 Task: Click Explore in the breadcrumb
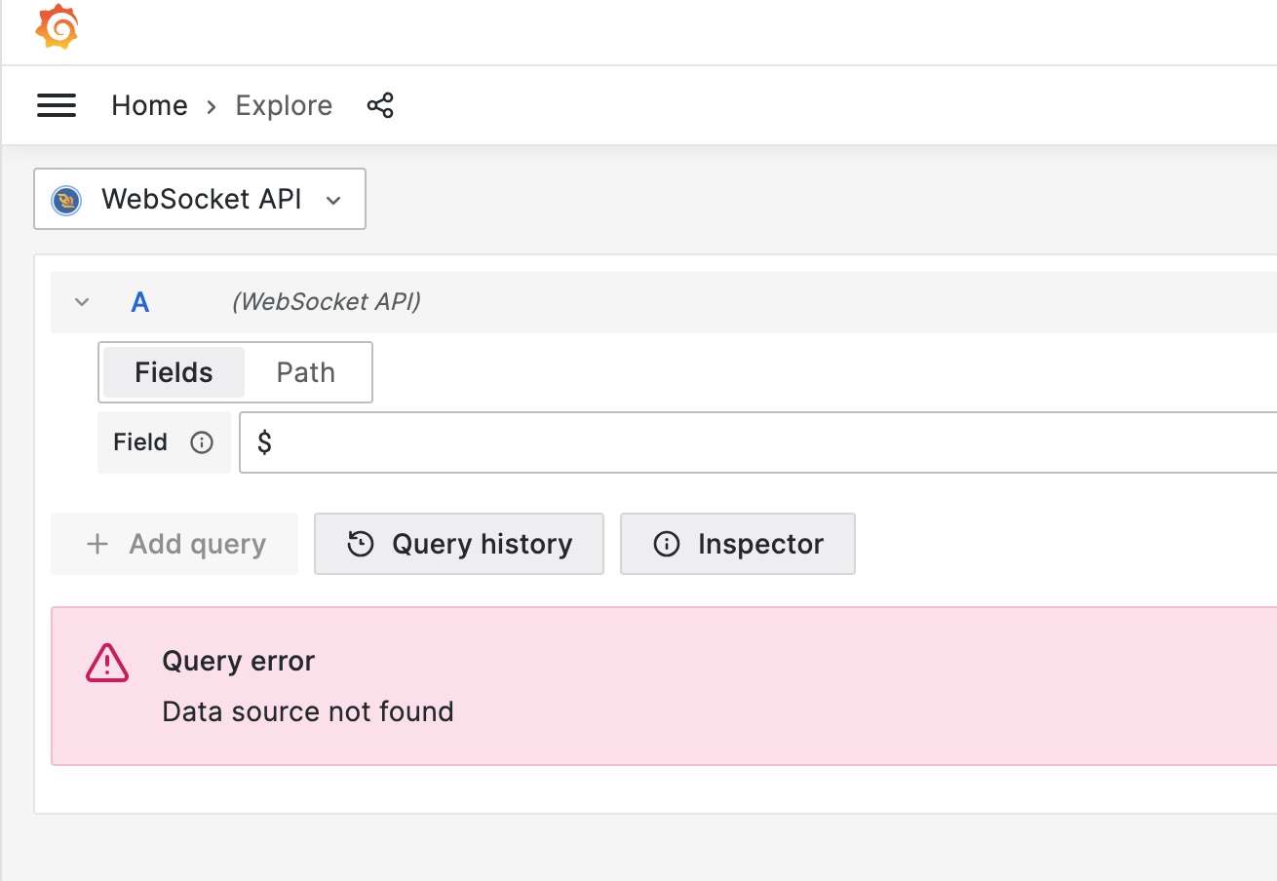tap(284, 105)
